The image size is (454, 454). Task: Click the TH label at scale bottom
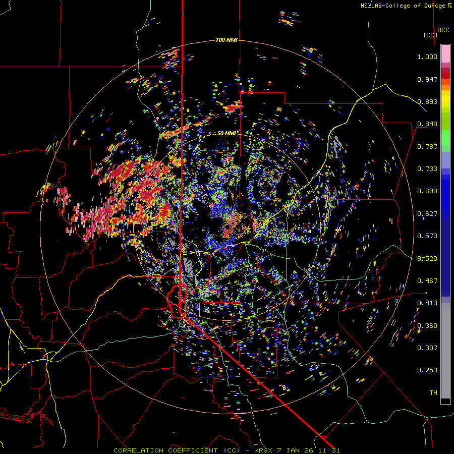click(x=433, y=393)
